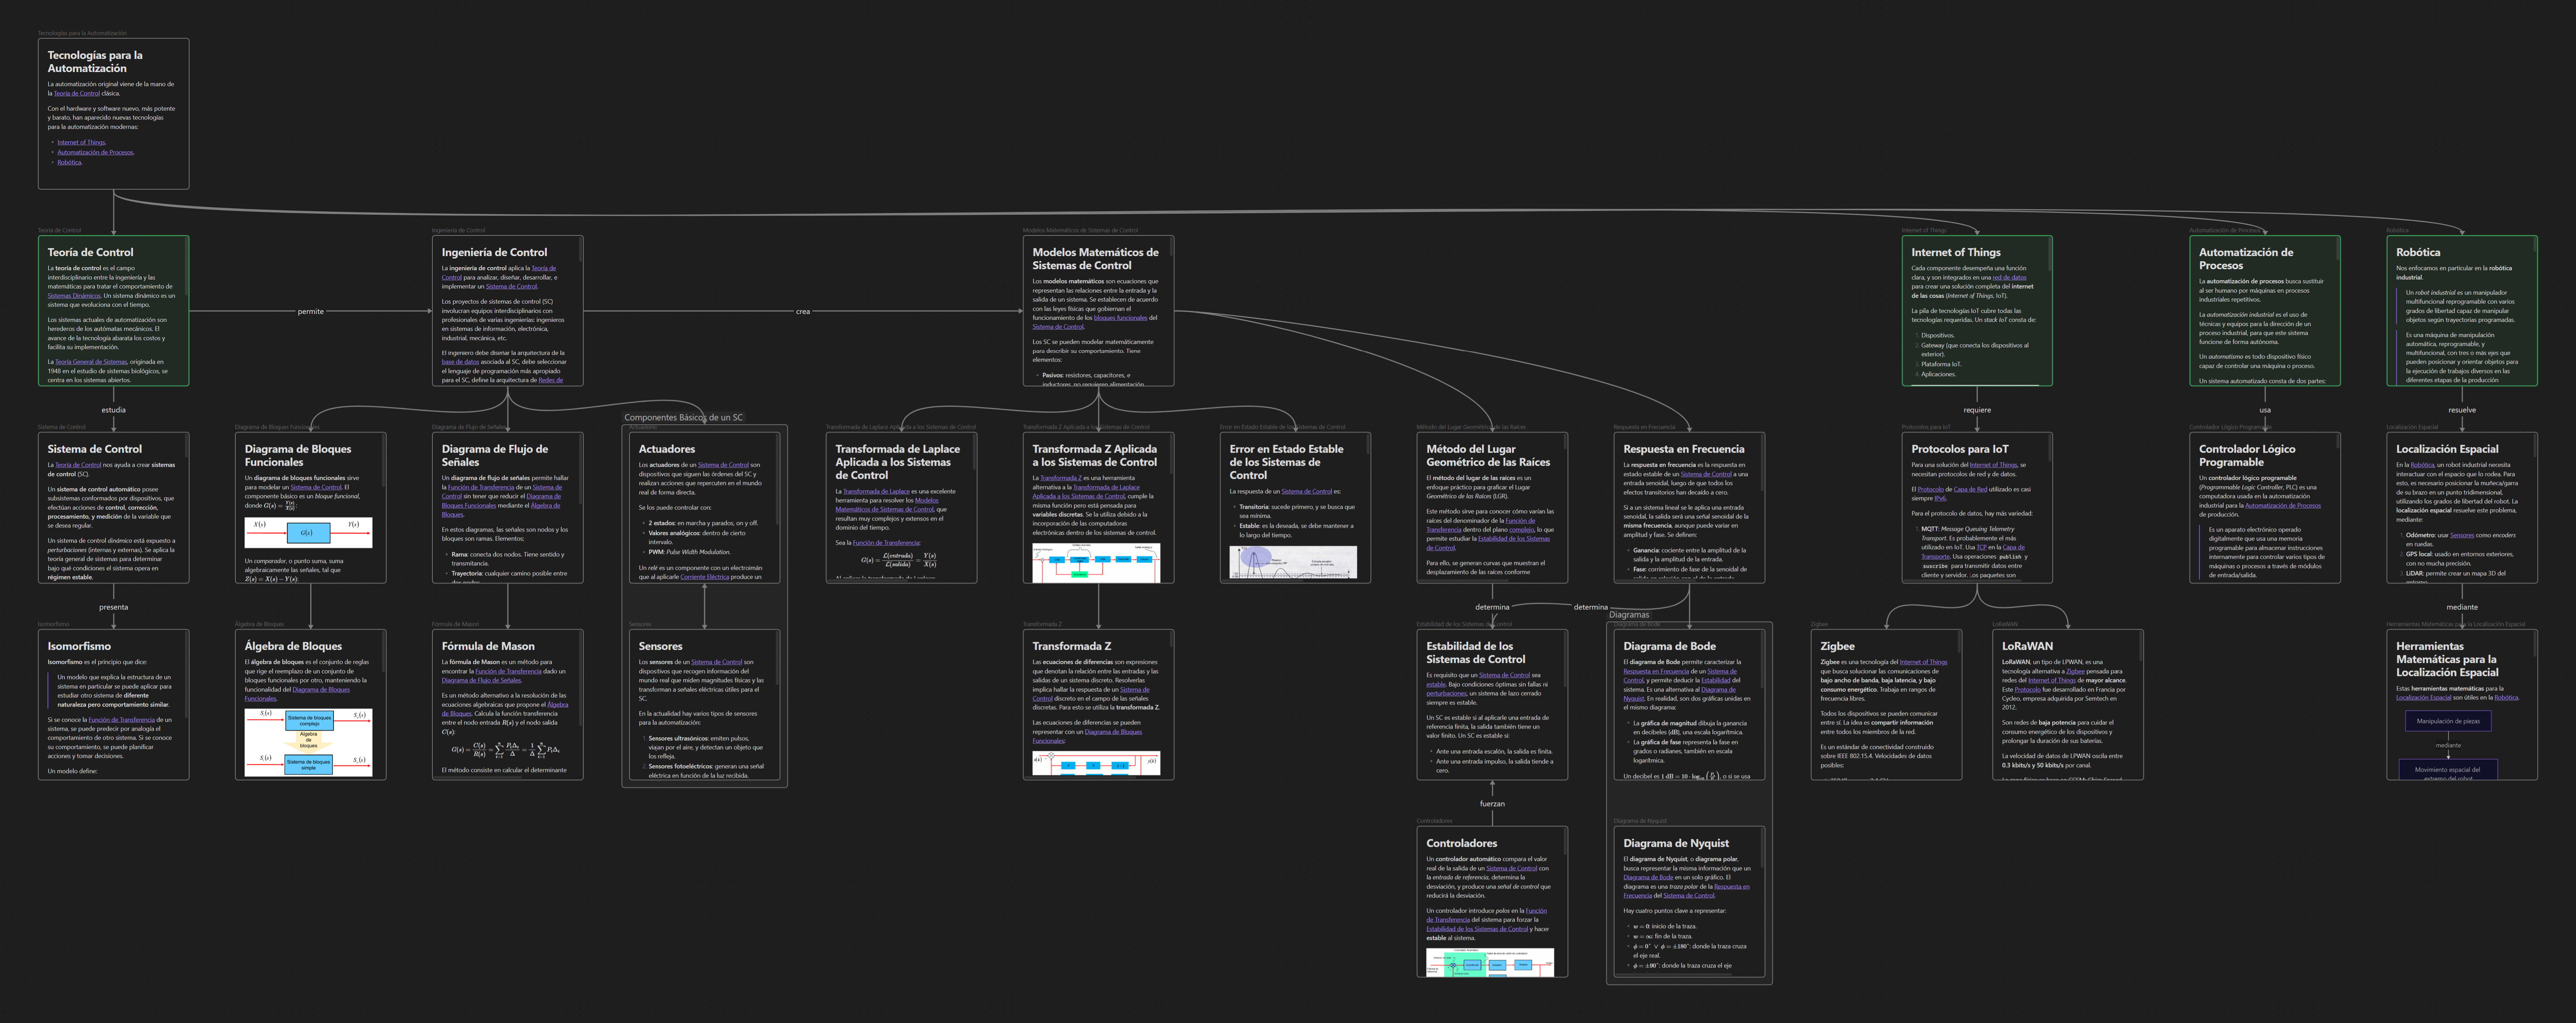Open the response graph in Error en Estado Estable
This screenshot has width=2576, height=1023.
[1293, 562]
